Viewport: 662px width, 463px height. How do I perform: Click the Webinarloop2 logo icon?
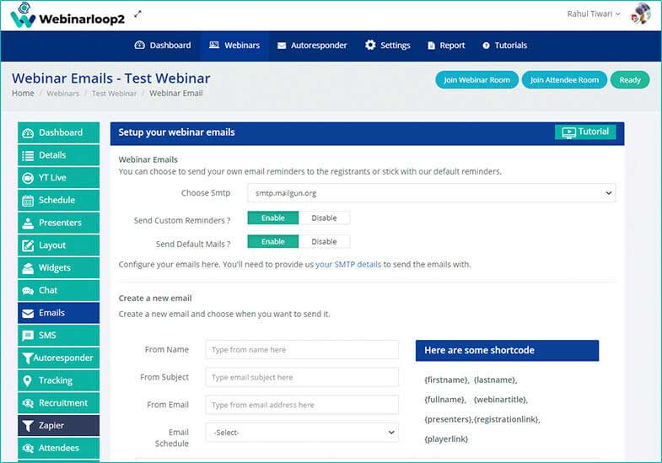pyautogui.click(x=23, y=15)
